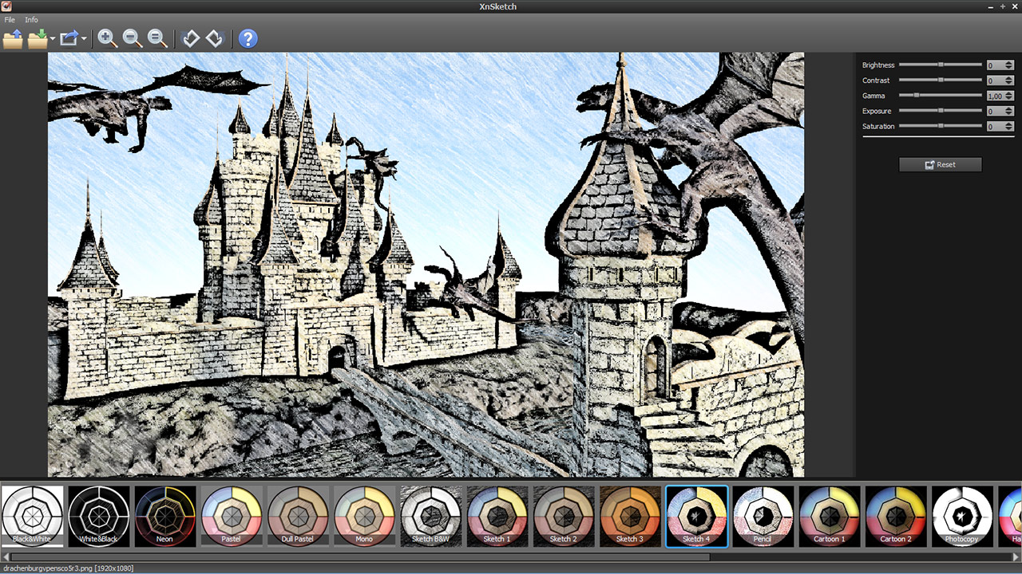
Task: Click the "Saturation" label text
Action: (x=878, y=127)
